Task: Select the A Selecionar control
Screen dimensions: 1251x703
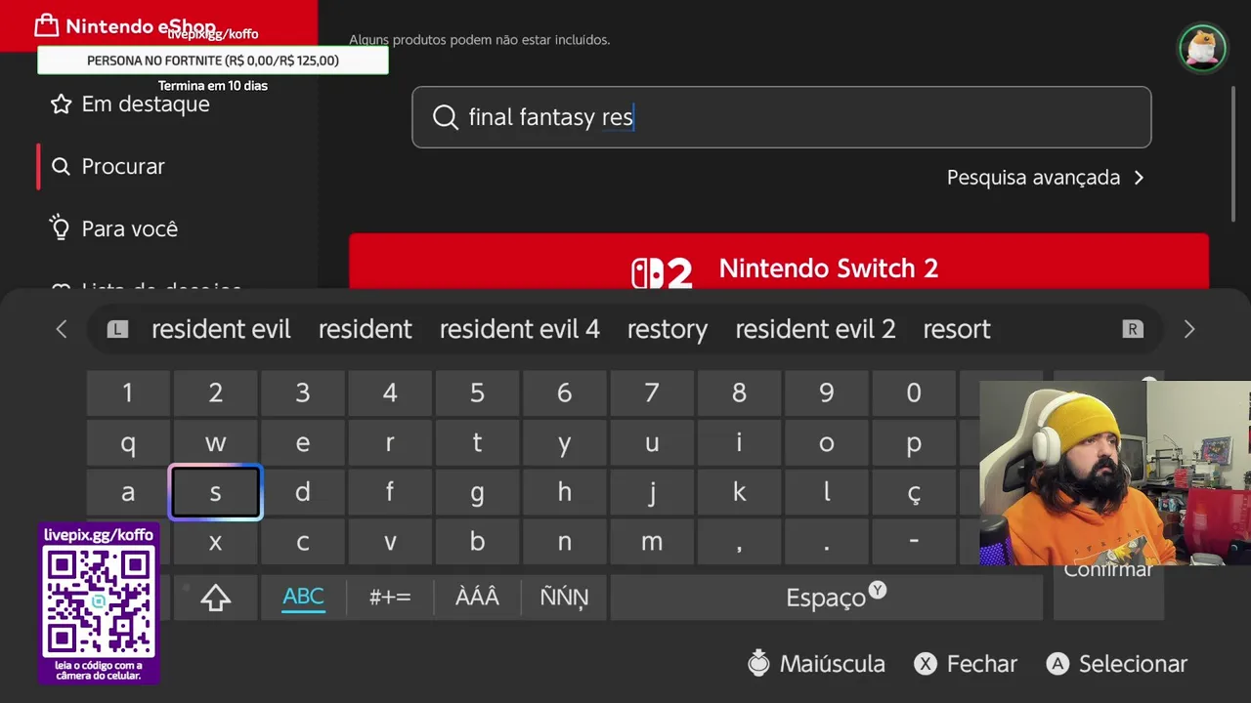Action: (1116, 664)
